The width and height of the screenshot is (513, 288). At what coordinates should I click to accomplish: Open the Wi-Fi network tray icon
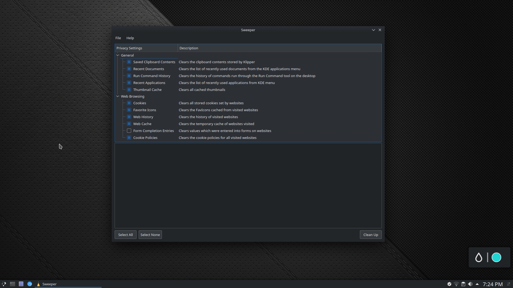click(456, 284)
